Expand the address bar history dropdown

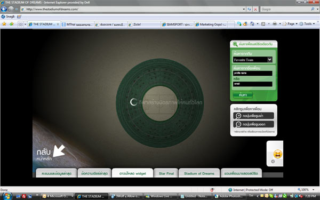tap(244, 9)
